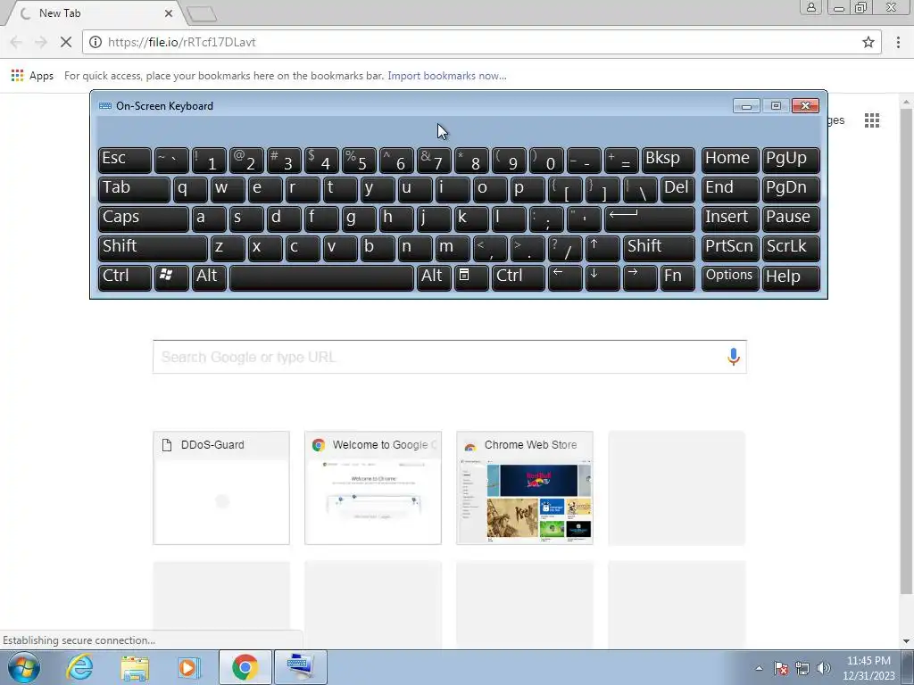Select On-Screen Keyboard taskbar button
The width and height of the screenshot is (914, 685).
tap(300, 667)
